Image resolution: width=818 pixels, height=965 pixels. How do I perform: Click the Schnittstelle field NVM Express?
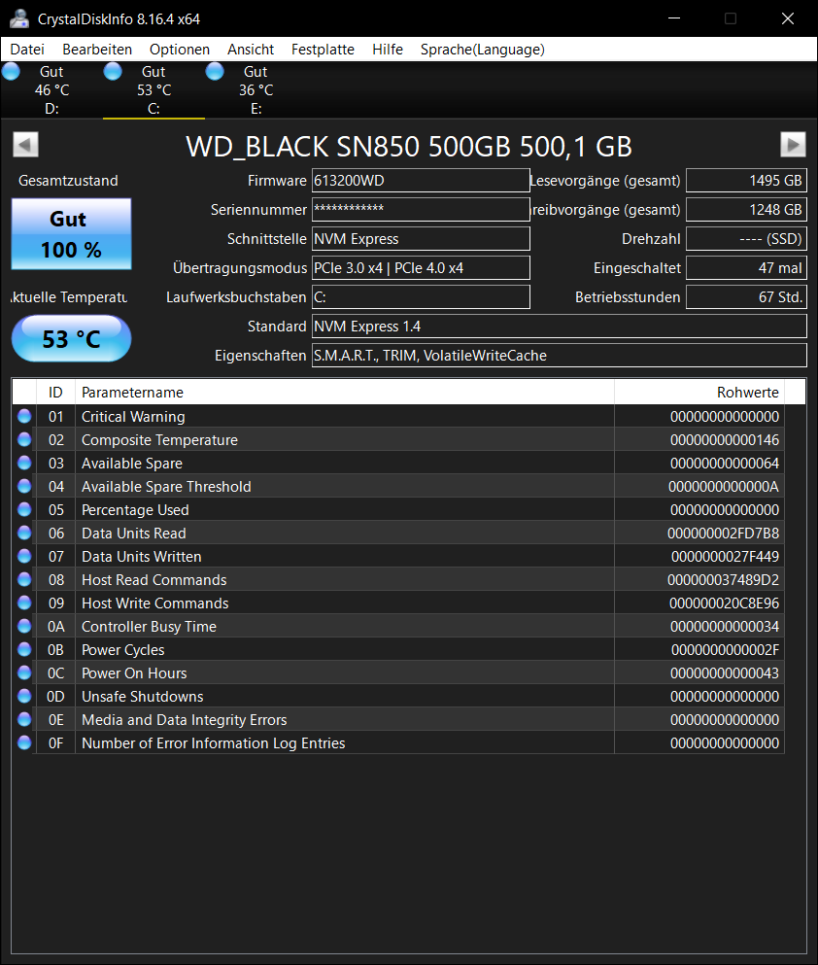click(x=421, y=239)
